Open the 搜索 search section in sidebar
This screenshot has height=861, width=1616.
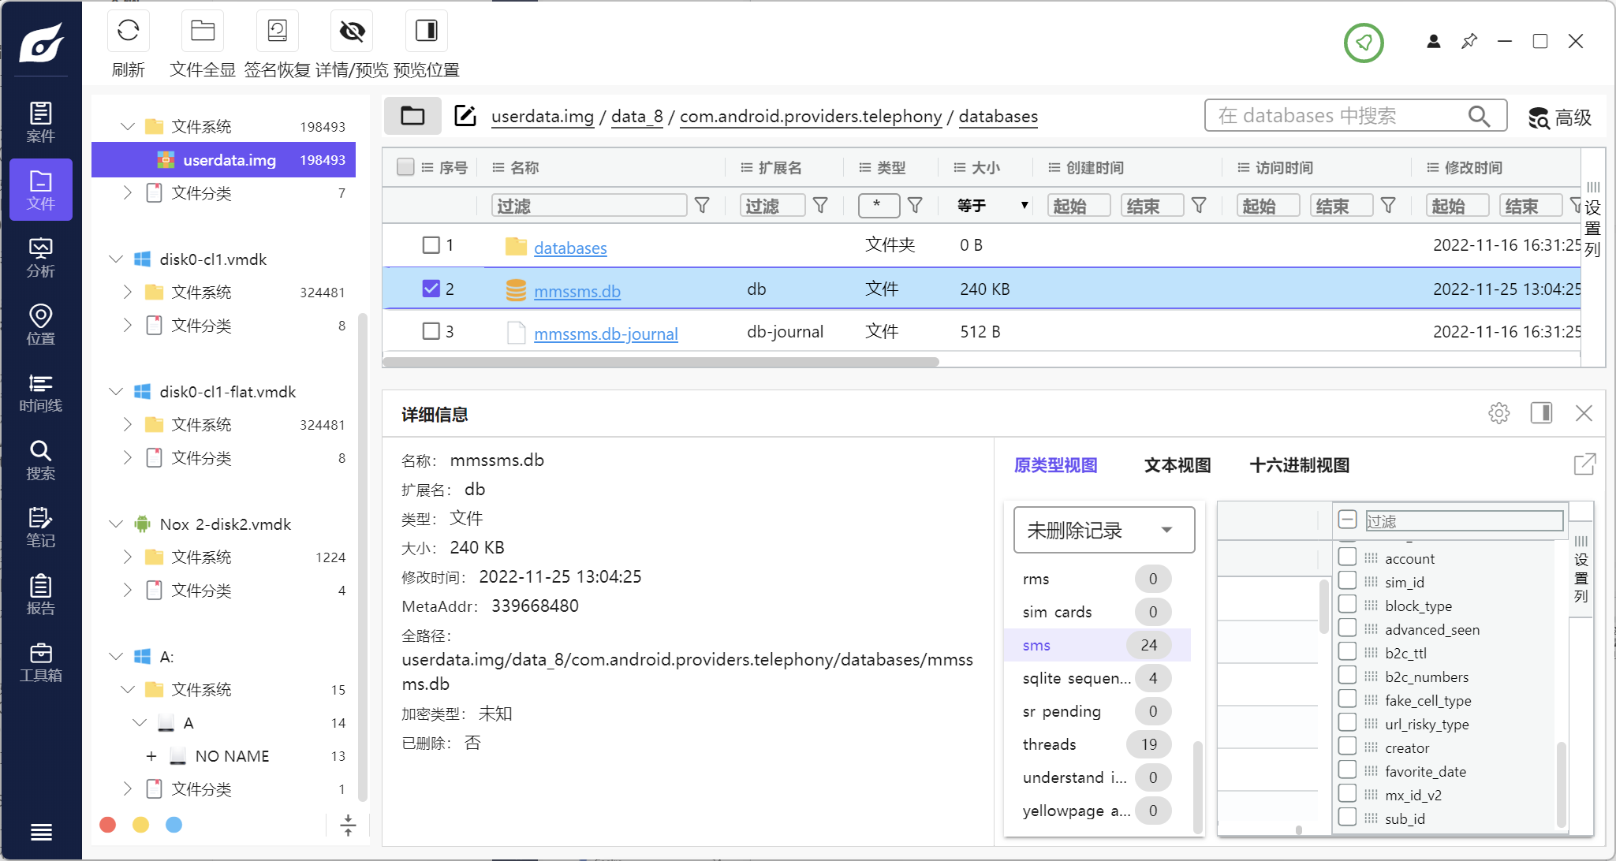(41, 460)
